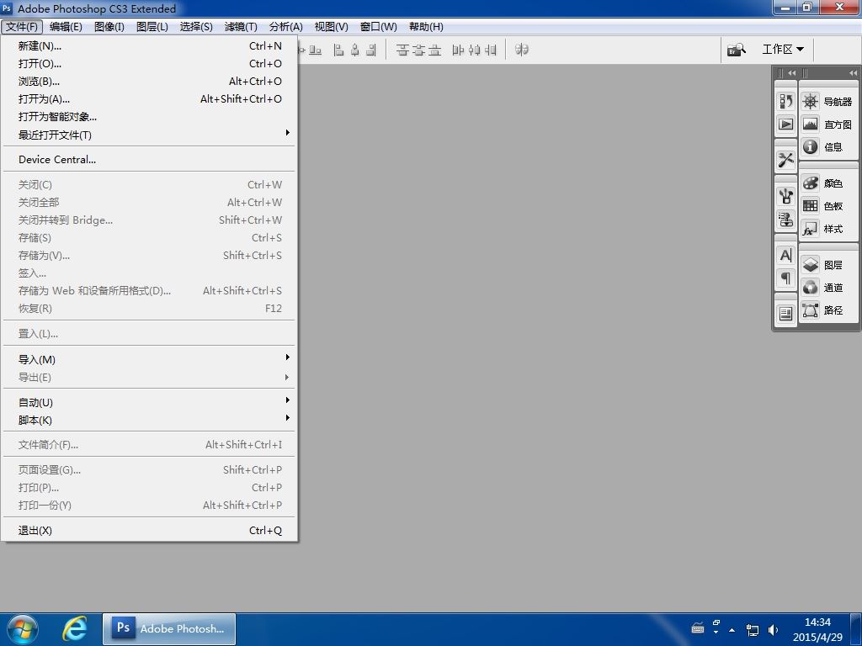Open the 信息 info panel

click(827, 146)
